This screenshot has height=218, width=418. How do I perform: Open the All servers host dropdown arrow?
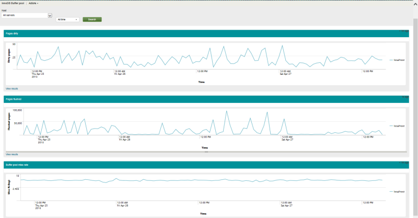click(x=50, y=16)
